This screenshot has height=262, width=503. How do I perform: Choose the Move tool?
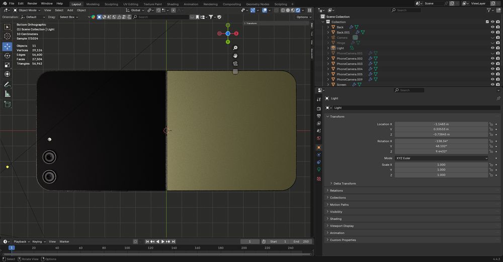[8, 47]
